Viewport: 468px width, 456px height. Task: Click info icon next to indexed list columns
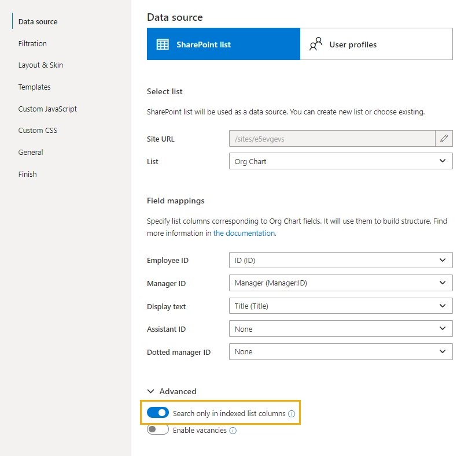292,414
